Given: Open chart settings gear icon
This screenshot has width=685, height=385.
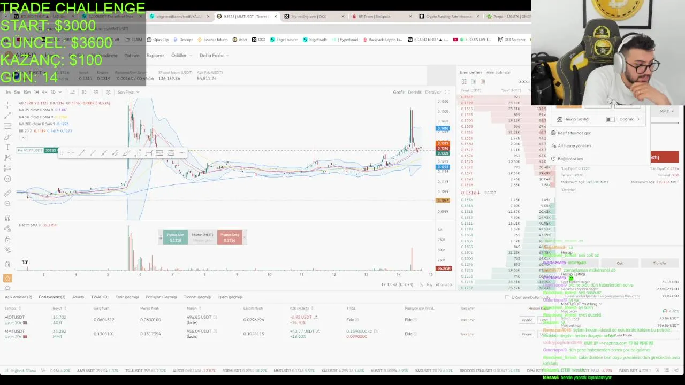Looking at the screenshot, I should point(108,92).
